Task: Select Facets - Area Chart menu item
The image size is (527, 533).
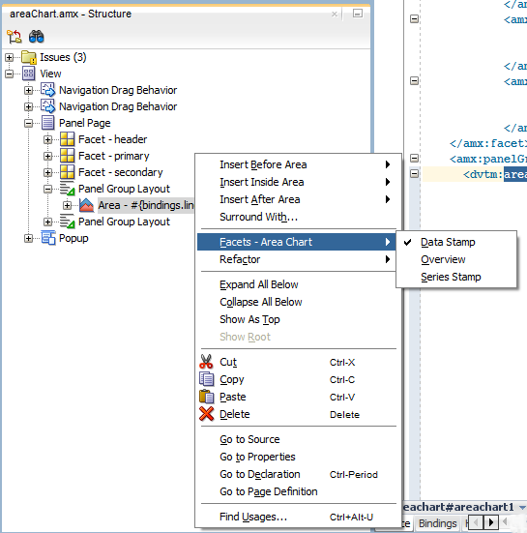Action: 296,242
